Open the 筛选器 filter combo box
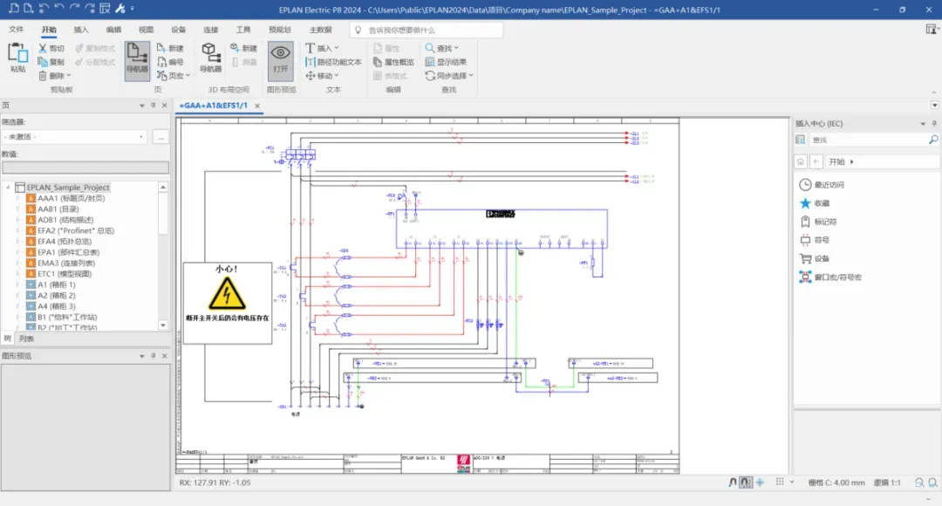The width and height of the screenshot is (942, 506). [74, 137]
